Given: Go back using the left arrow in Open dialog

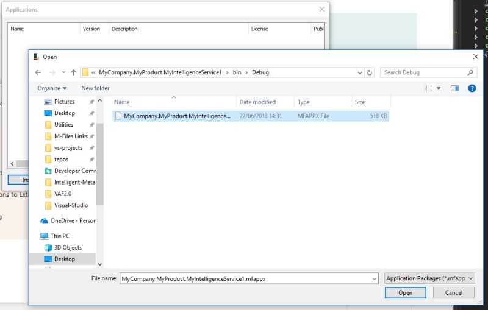Looking at the screenshot, I should click(x=38, y=72).
